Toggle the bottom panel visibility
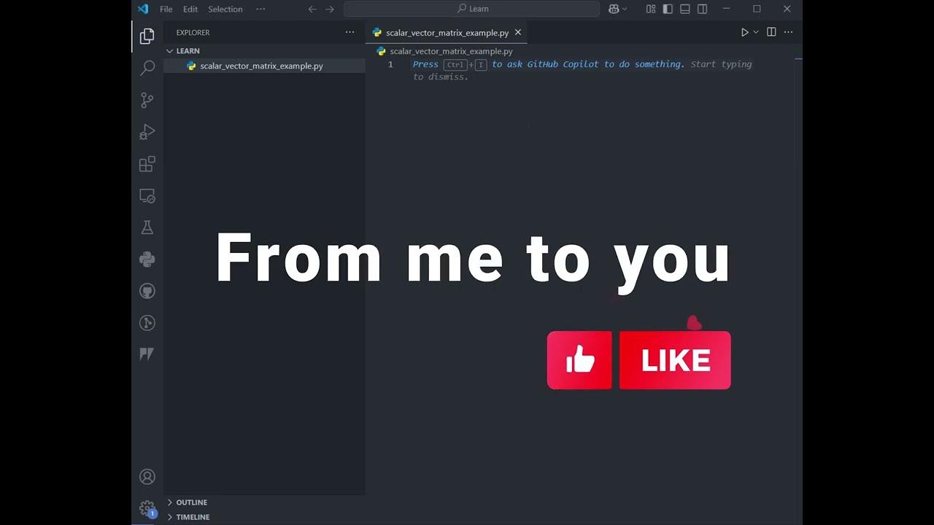This screenshot has height=525, width=934. (x=685, y=9)
